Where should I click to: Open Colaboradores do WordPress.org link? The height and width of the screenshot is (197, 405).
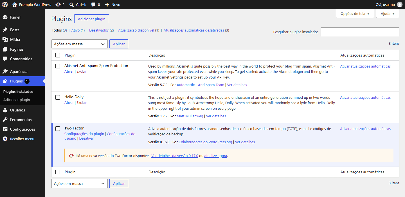click(205, 142)
